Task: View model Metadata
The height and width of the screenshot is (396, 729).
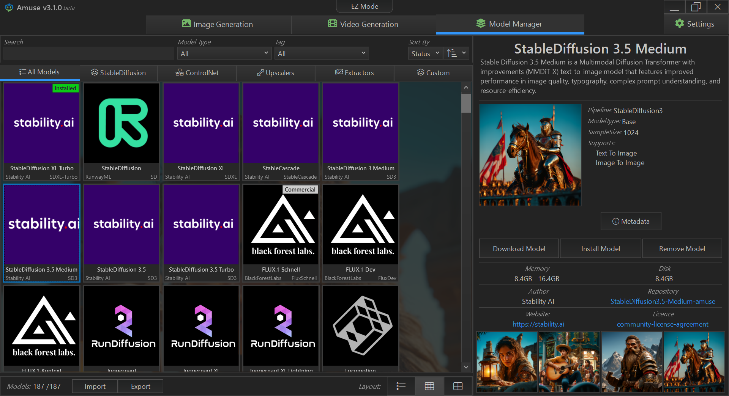Action: (x=631, y=221)
